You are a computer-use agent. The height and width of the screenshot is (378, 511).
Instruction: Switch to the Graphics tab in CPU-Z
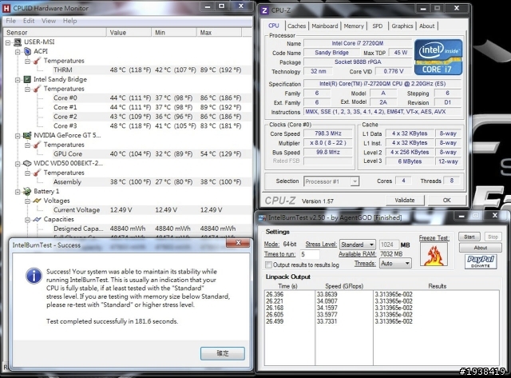(x=402, y=26)
